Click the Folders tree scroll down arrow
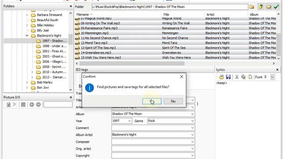The image size is (283, 159). click(x=71, y=90)
